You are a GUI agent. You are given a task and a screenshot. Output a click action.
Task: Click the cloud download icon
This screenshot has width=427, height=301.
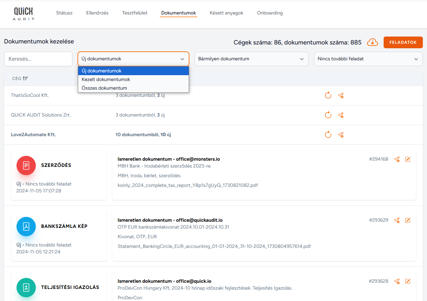coord(373,42)
